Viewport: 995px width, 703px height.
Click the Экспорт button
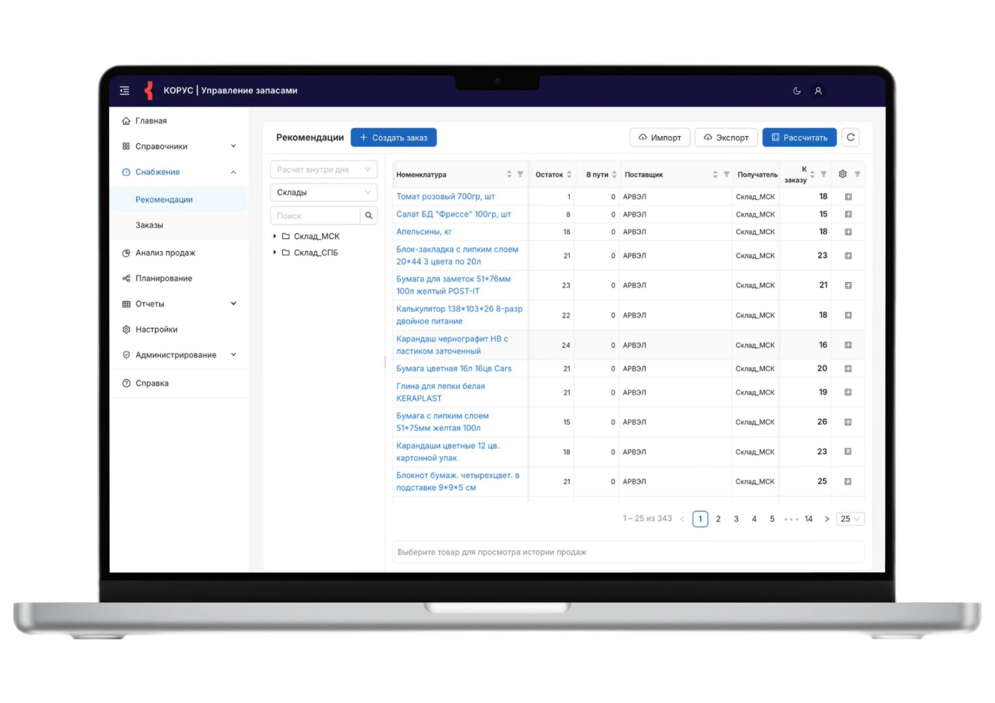click(x=726, y=138)
